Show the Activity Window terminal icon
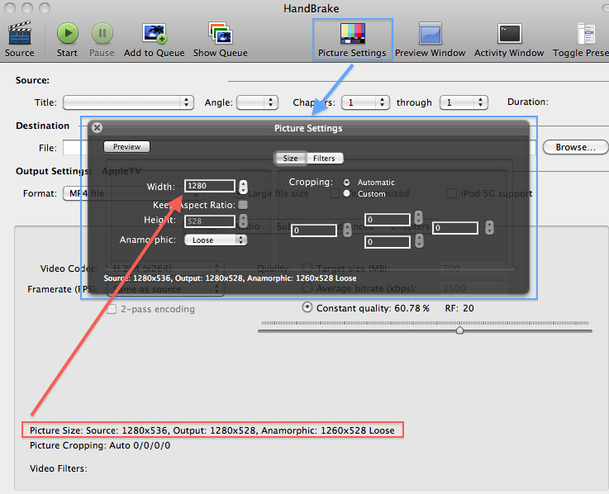This screenshot has width=609, height=494. [509, 33]
